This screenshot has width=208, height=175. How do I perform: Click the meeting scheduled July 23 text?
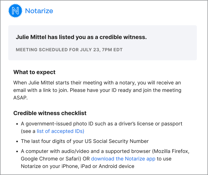(x=69, y=50)
